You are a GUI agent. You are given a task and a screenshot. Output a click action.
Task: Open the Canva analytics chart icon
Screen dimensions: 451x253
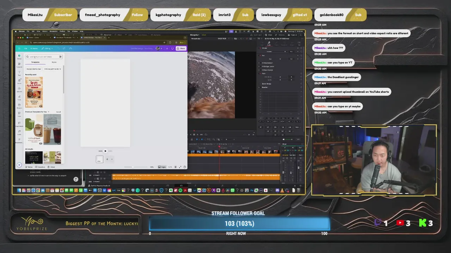click(x=167, y=48)
